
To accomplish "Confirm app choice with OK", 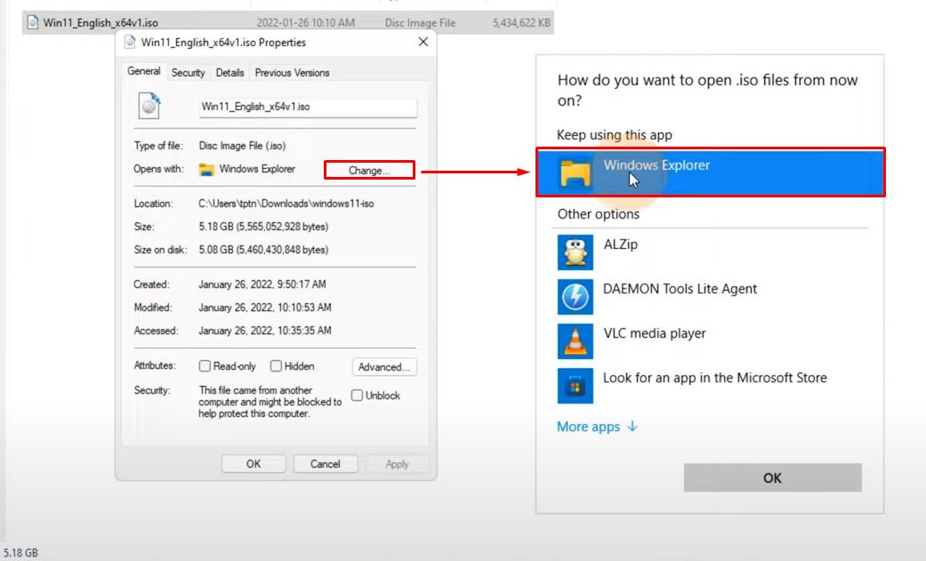I will (x=770, y=477).
